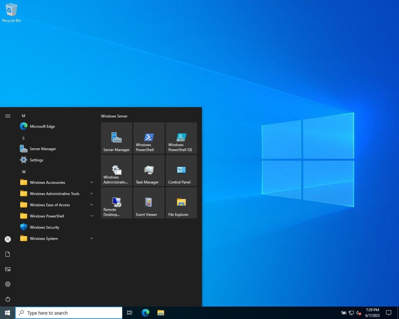Open the user account sidebar icon
399x319 pixels.
7,239
